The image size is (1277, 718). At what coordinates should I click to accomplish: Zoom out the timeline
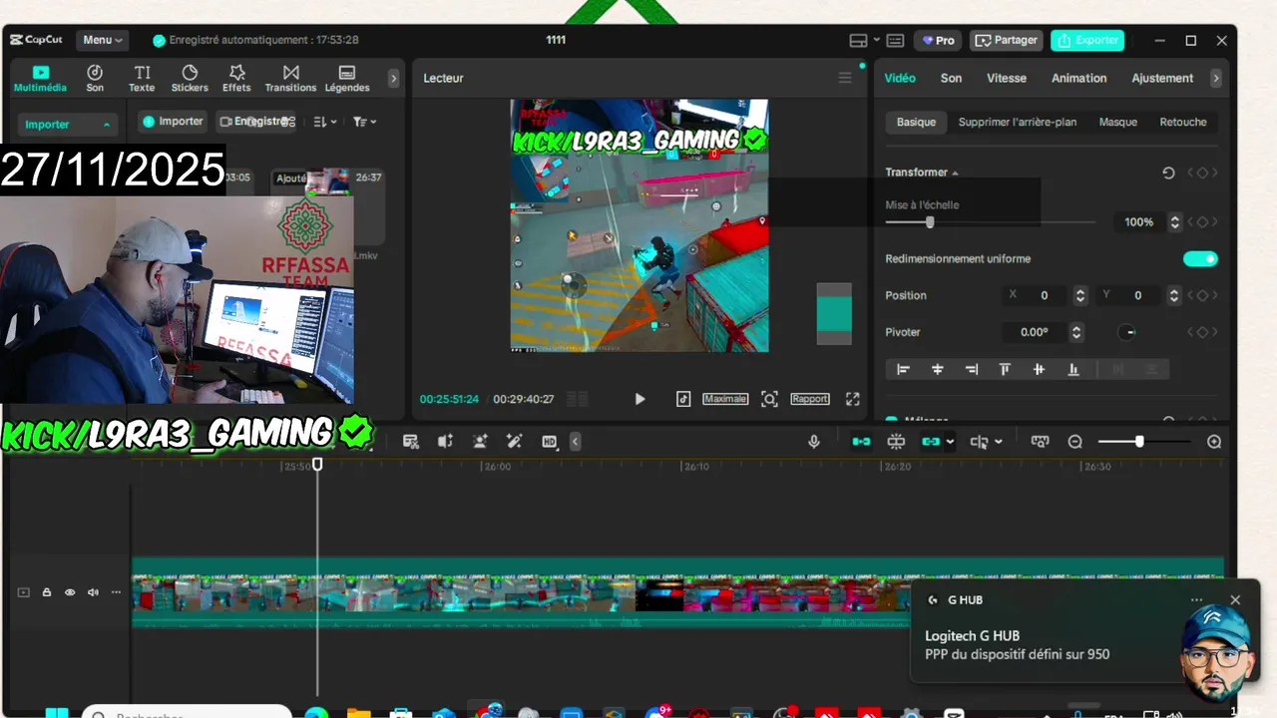tap(1075, 442)
